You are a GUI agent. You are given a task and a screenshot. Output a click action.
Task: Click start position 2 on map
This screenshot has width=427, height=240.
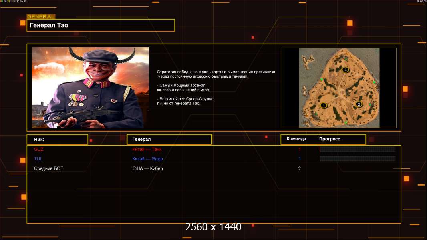point(359,104)
